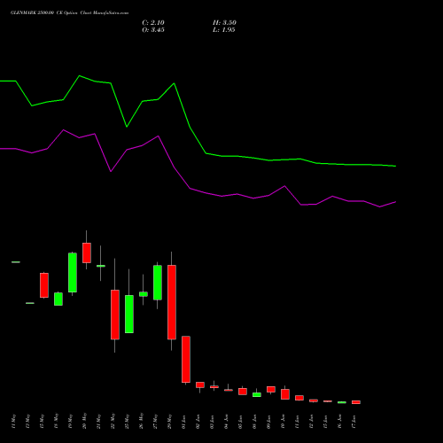
Task: Select the 01 Jun date label on the axis
Action: (x=183, y=422)
